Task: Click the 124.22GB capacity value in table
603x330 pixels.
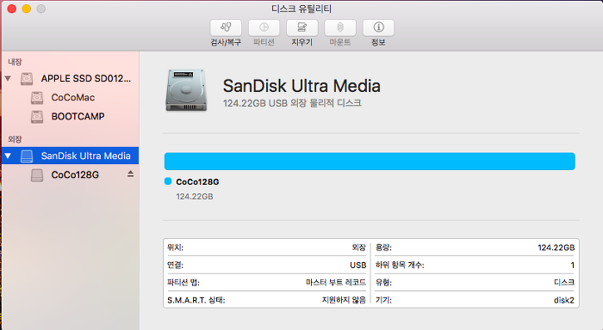Action: click(x=556, y=247)
